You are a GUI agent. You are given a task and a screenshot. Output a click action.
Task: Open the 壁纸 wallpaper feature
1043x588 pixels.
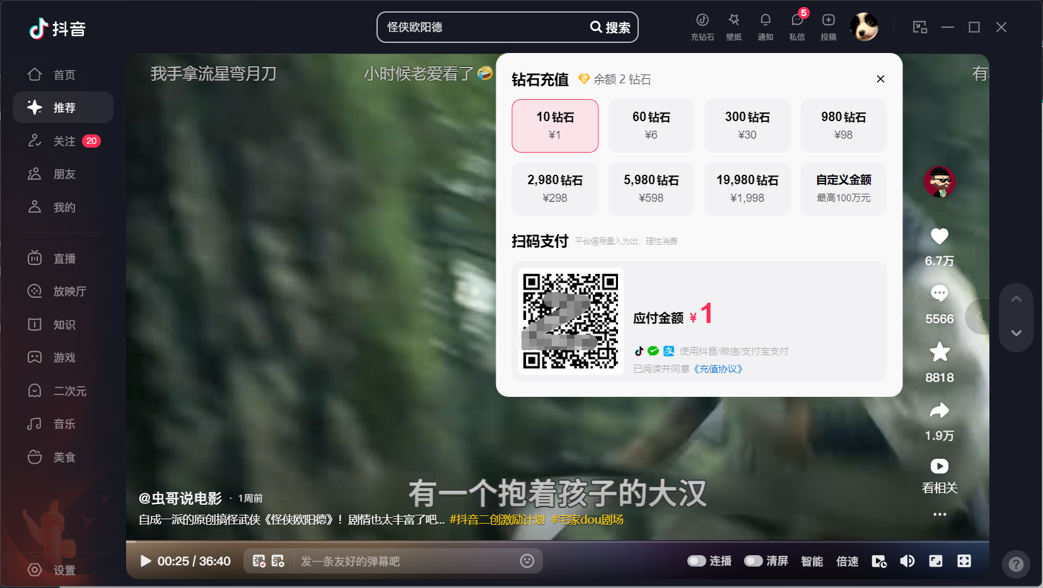(733, 26)
